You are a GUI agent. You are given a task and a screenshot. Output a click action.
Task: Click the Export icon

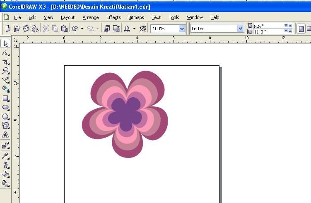coord(116,29)
